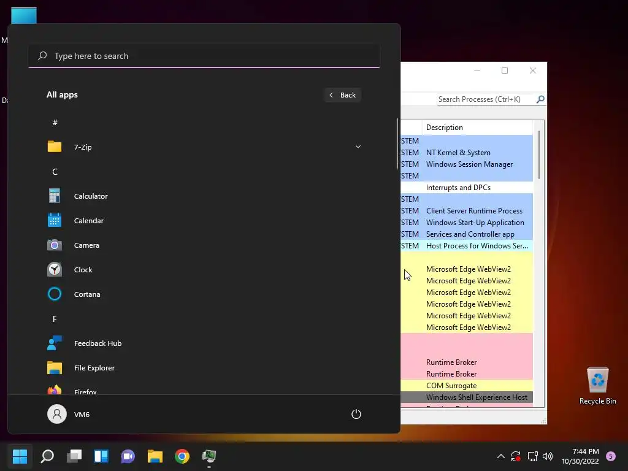Screen dimensions: 628x471
Task: Open Task View on the taskbar
Action: coord(74,456)
